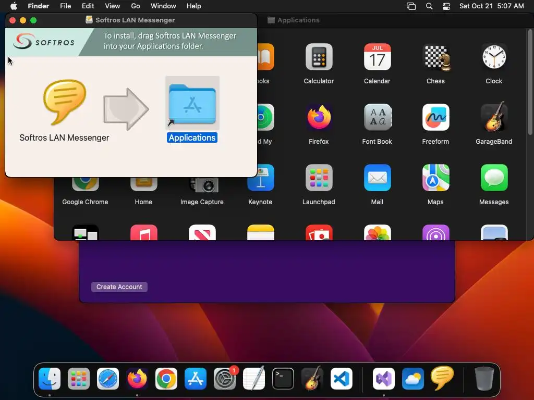This screenshot has height=400, width=534.
Task: Open the File menu
Action: click(65, 6)
